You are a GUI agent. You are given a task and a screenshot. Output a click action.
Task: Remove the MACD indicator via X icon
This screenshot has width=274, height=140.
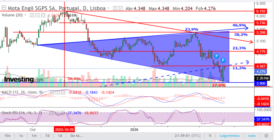[63, 92]
